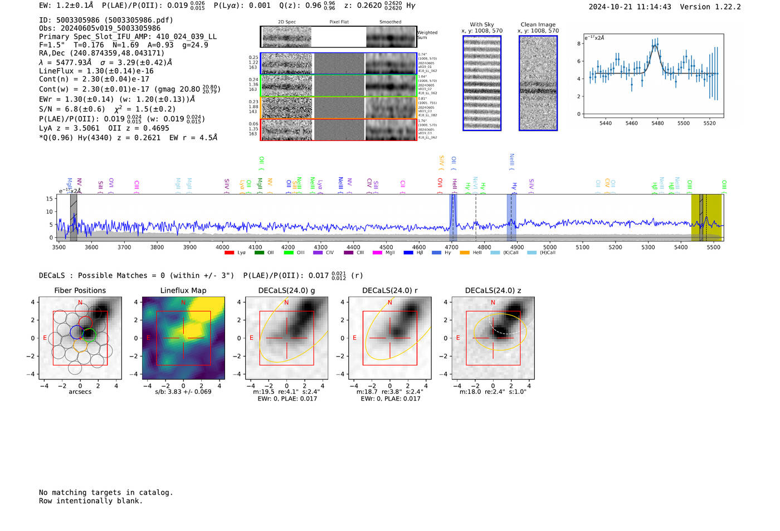Viewport: 780px width, 531px height.
Task: Click the s/b: 3.83 +/- 0.069 label
Action: (x=183, y=392)
